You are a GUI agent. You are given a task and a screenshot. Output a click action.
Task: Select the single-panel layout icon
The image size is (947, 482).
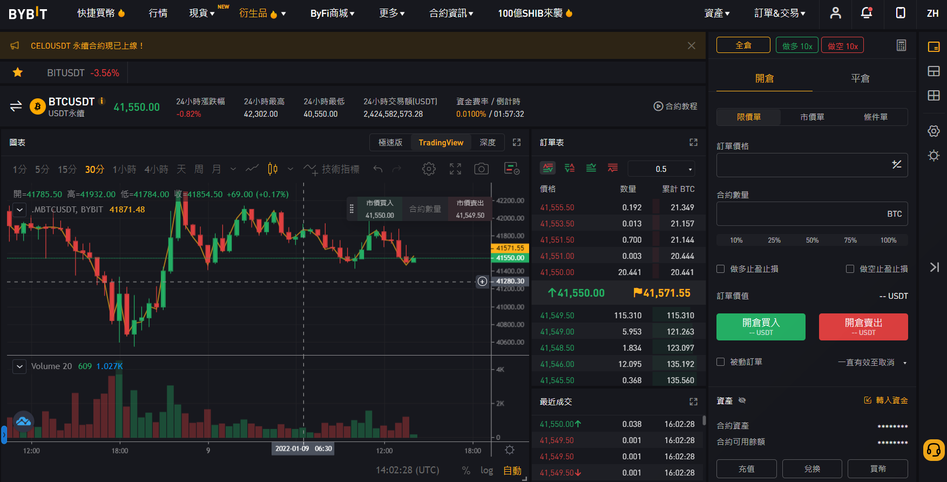934,47
